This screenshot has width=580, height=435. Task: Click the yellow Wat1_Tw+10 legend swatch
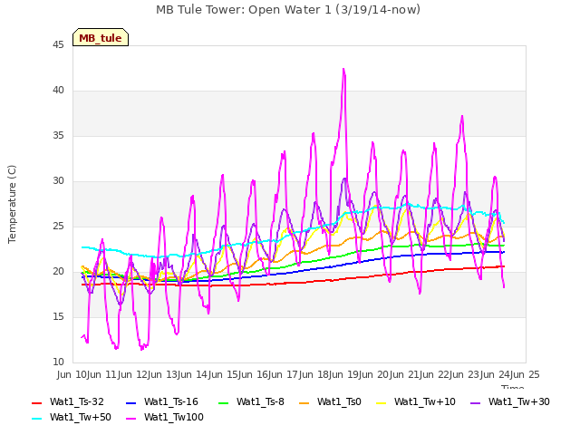tap(381, 402)
